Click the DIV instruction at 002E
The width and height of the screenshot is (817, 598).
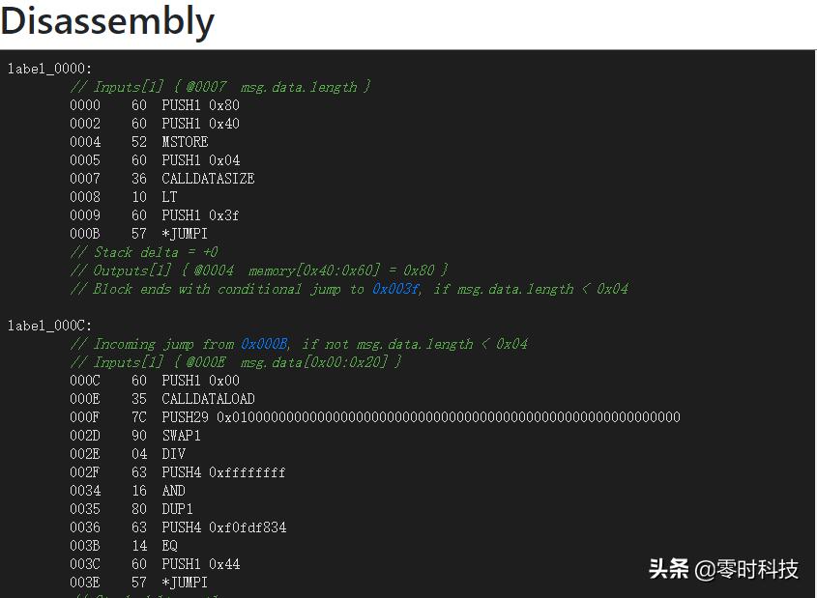click(x=173, y=454)
